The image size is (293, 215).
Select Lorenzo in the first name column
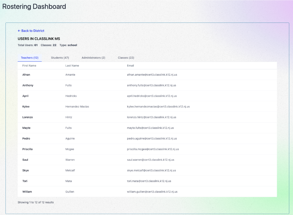[x=27, y=117]
